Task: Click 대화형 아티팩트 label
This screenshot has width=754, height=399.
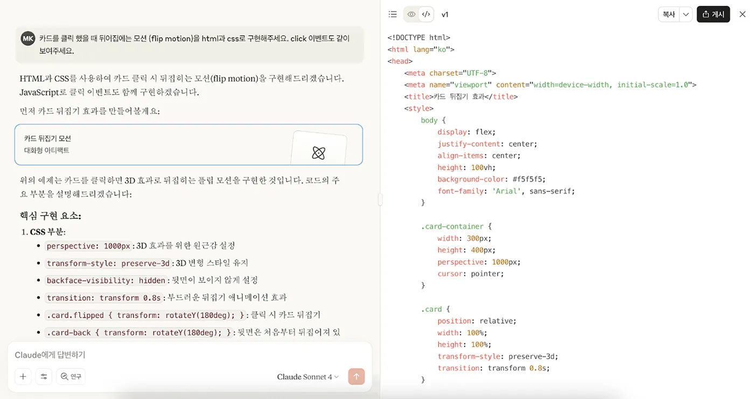Action: (47, 151)
